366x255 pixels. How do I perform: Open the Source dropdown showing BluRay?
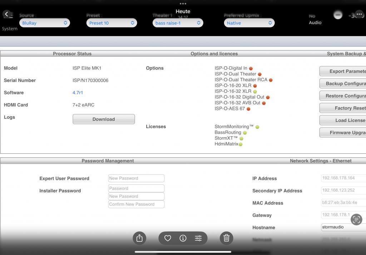pos(44,23)
